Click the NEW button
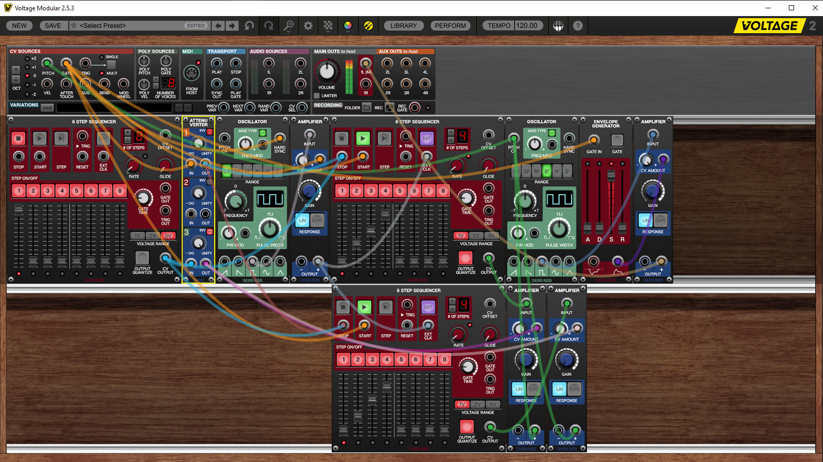 (x=20, y=25)
